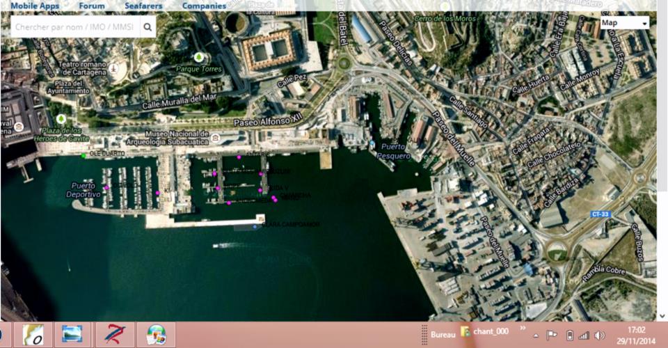Open the Companies link
Image resolution: width=668 pixels, height=348 pixels.
pos(204,6)
